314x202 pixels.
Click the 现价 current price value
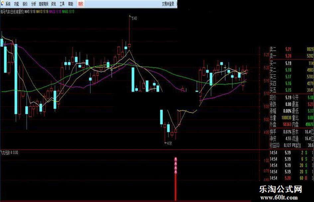coord(288,98)
